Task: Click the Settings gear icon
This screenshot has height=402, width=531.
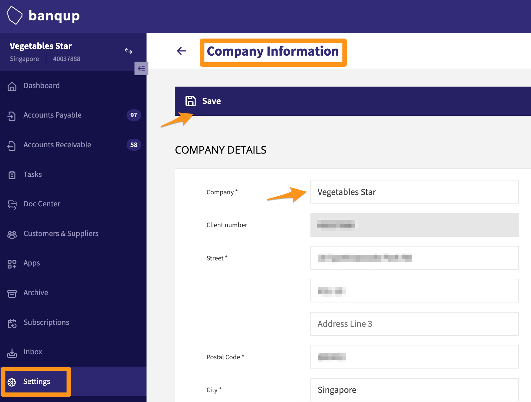Action: click(x=12, y=382)
